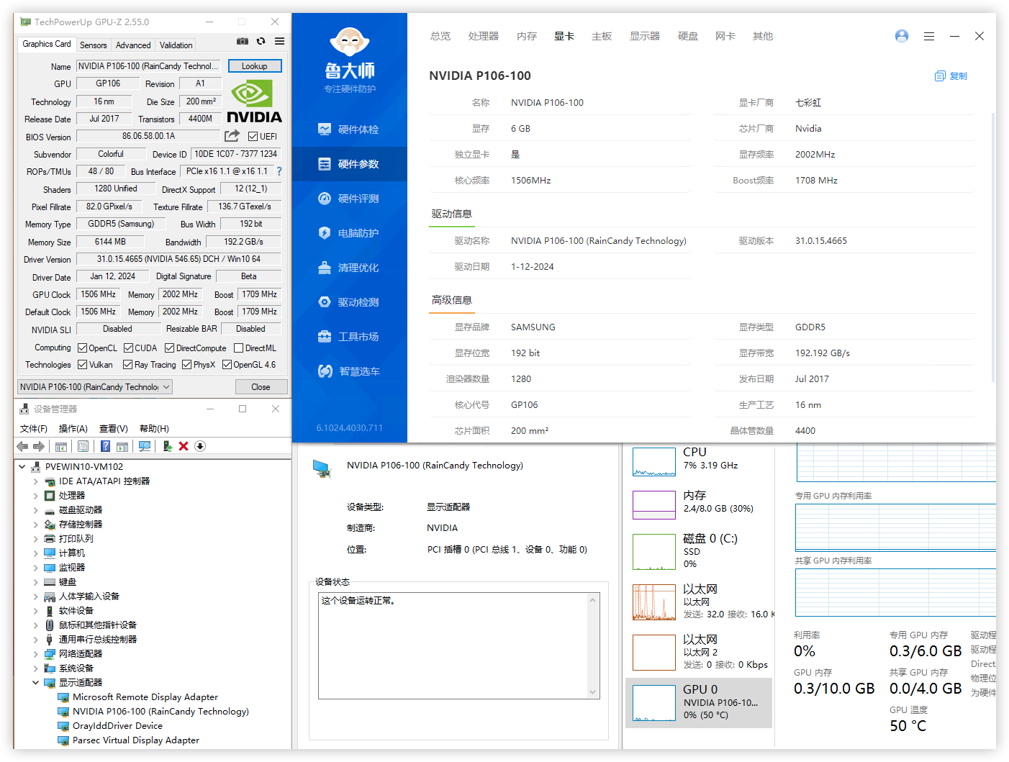Select 磁盘 0 (C:) in Task Manager
This screenshot has width=1009, height=762.
(699, 551)
